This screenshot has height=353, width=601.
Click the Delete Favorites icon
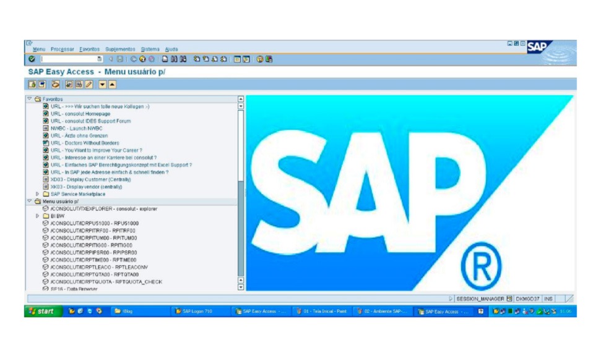click(x=79, y=84)
